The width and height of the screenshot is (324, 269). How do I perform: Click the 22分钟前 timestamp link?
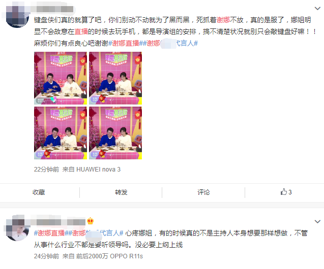tap(46, 170)
